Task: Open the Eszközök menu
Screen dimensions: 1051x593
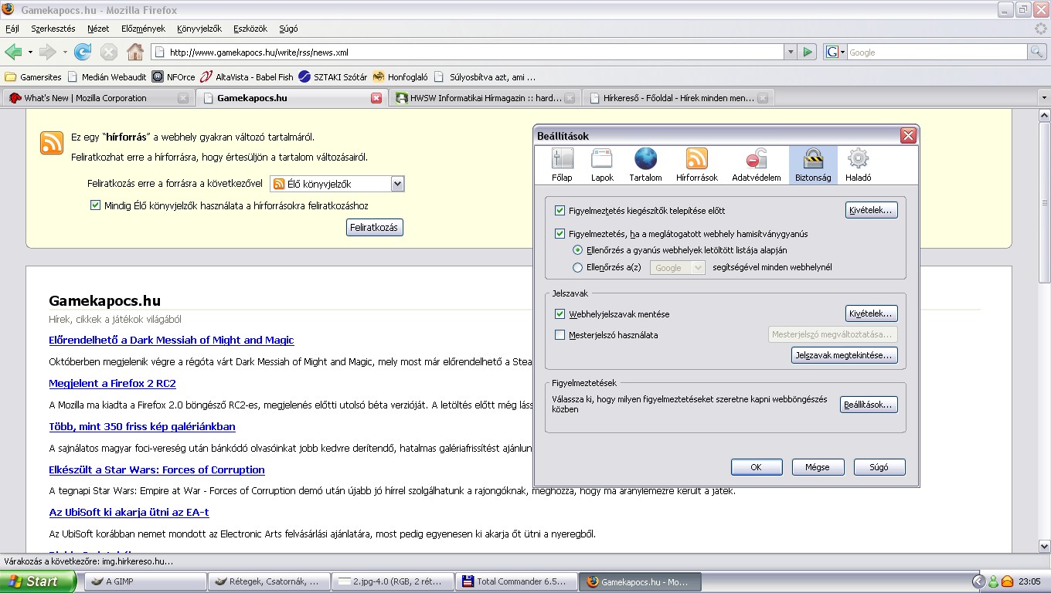Action: [250, 29]
